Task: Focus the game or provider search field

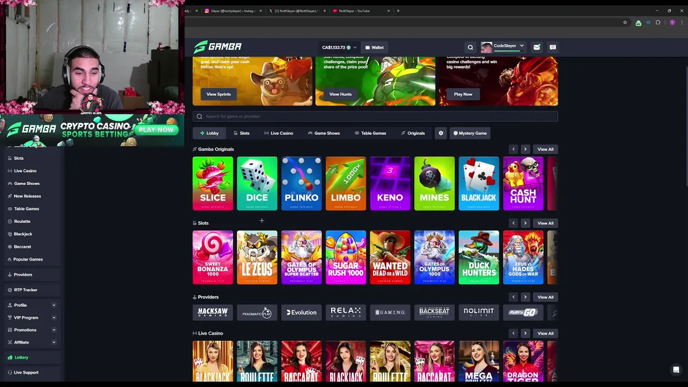Action: pyautogui.click(x=375, y=116)
